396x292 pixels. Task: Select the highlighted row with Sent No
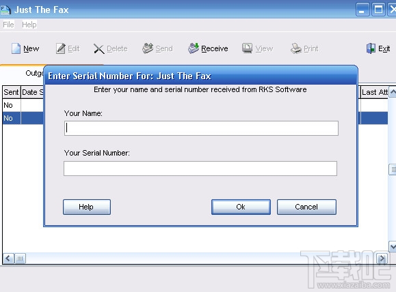pos(23,118)
